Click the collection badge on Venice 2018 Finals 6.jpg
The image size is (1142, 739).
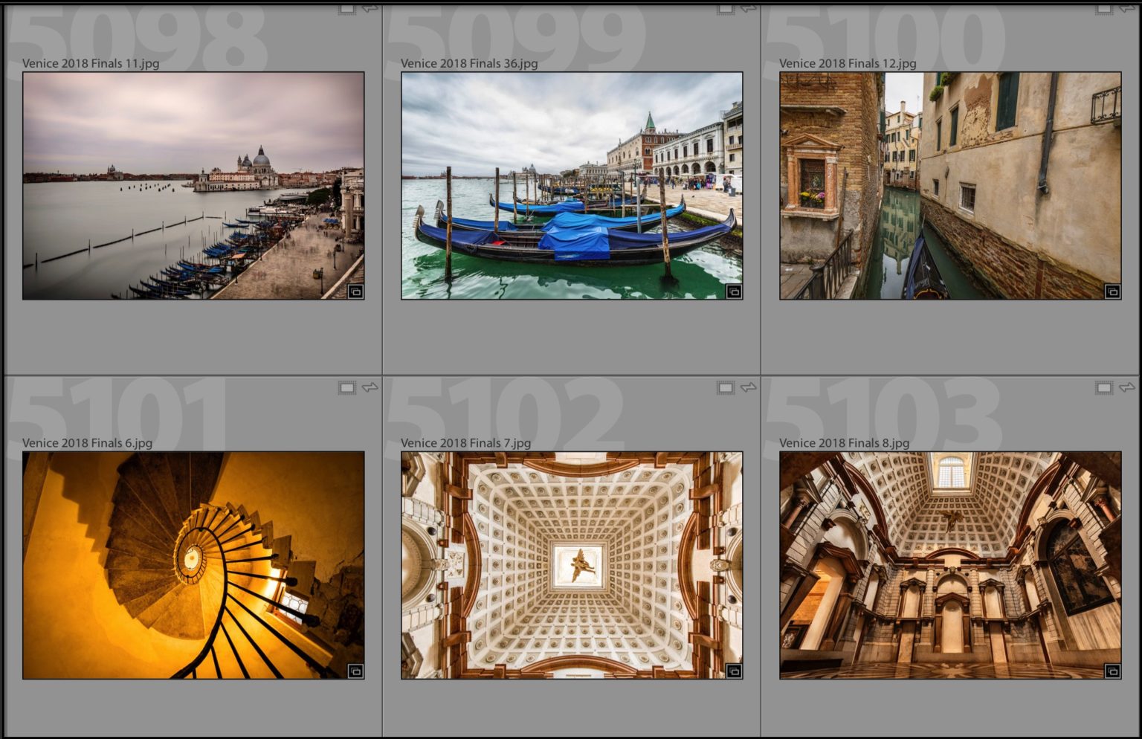(355, 669)
